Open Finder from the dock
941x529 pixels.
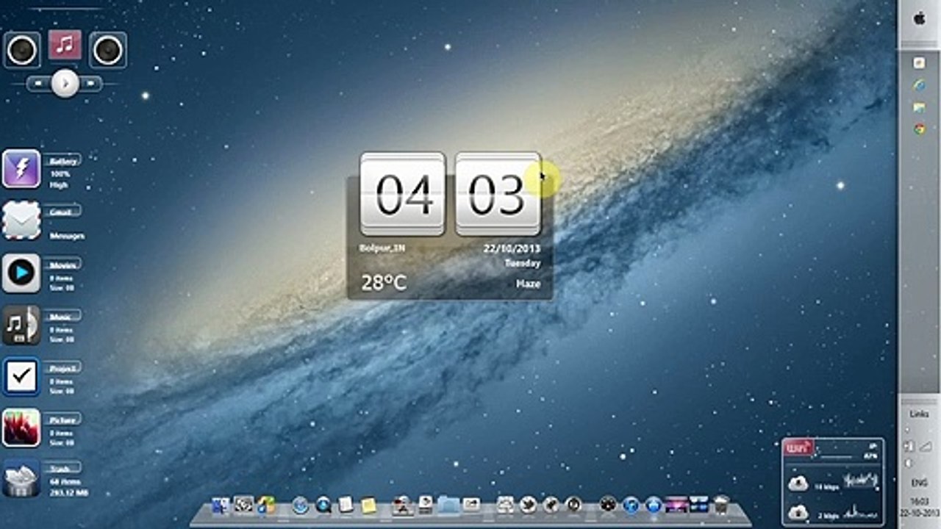[220, 505]
